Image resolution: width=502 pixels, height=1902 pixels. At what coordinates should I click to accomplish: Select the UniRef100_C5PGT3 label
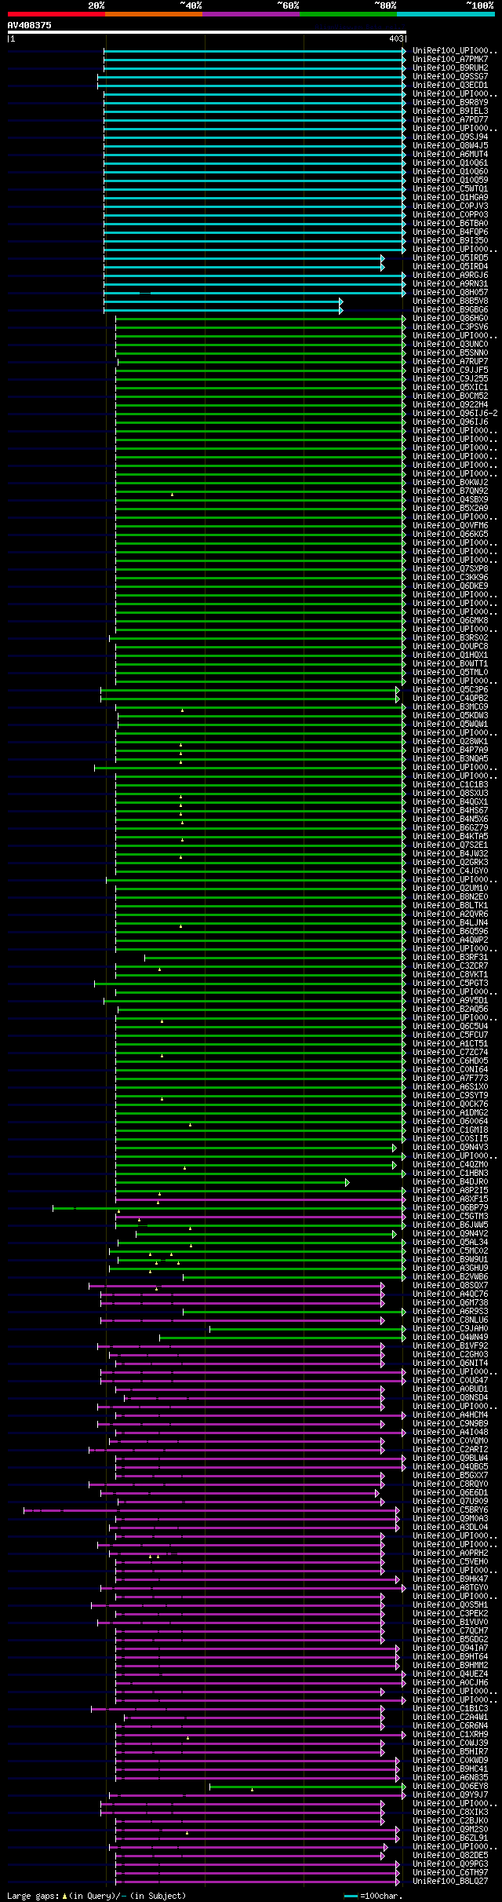click(450, 983)
